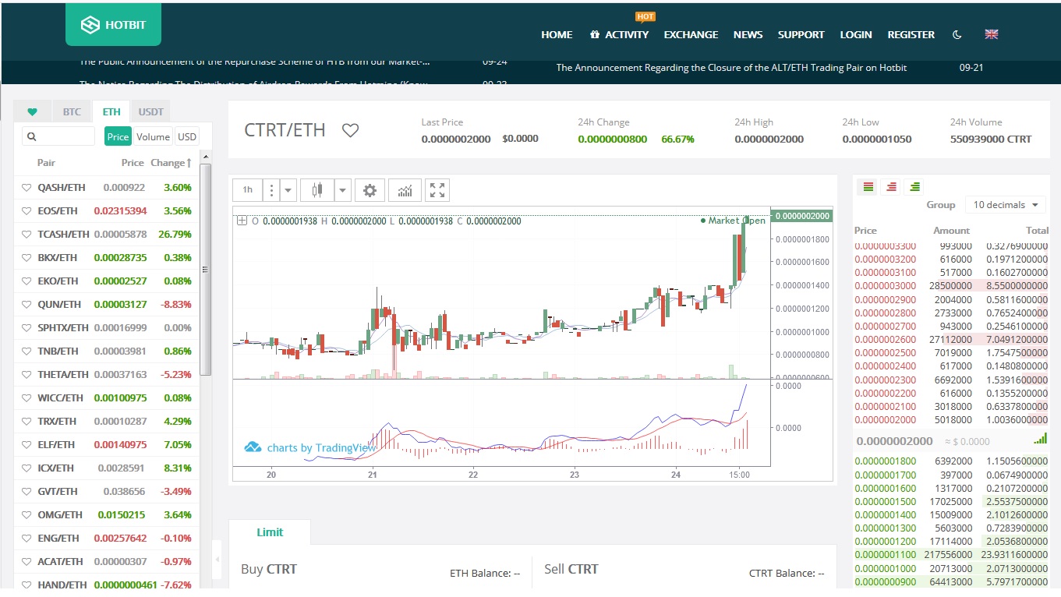
Task: Click the search magnifier in pair filter
Action: [32, 136]
